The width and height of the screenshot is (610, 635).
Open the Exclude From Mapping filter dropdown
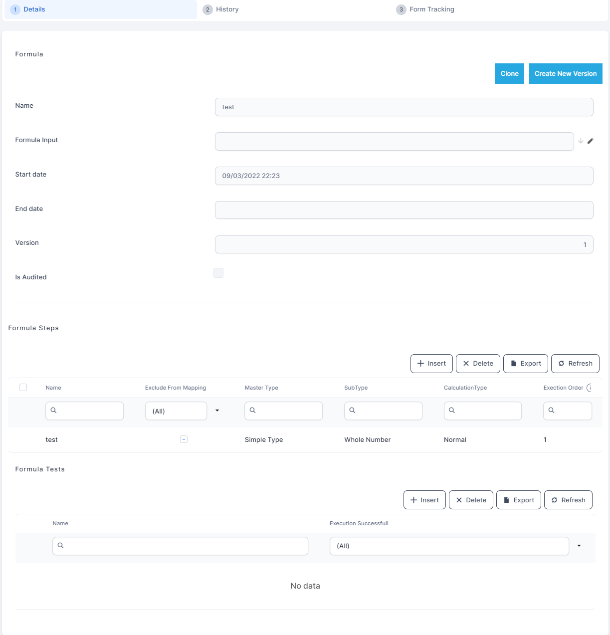[x=217, y=411]
